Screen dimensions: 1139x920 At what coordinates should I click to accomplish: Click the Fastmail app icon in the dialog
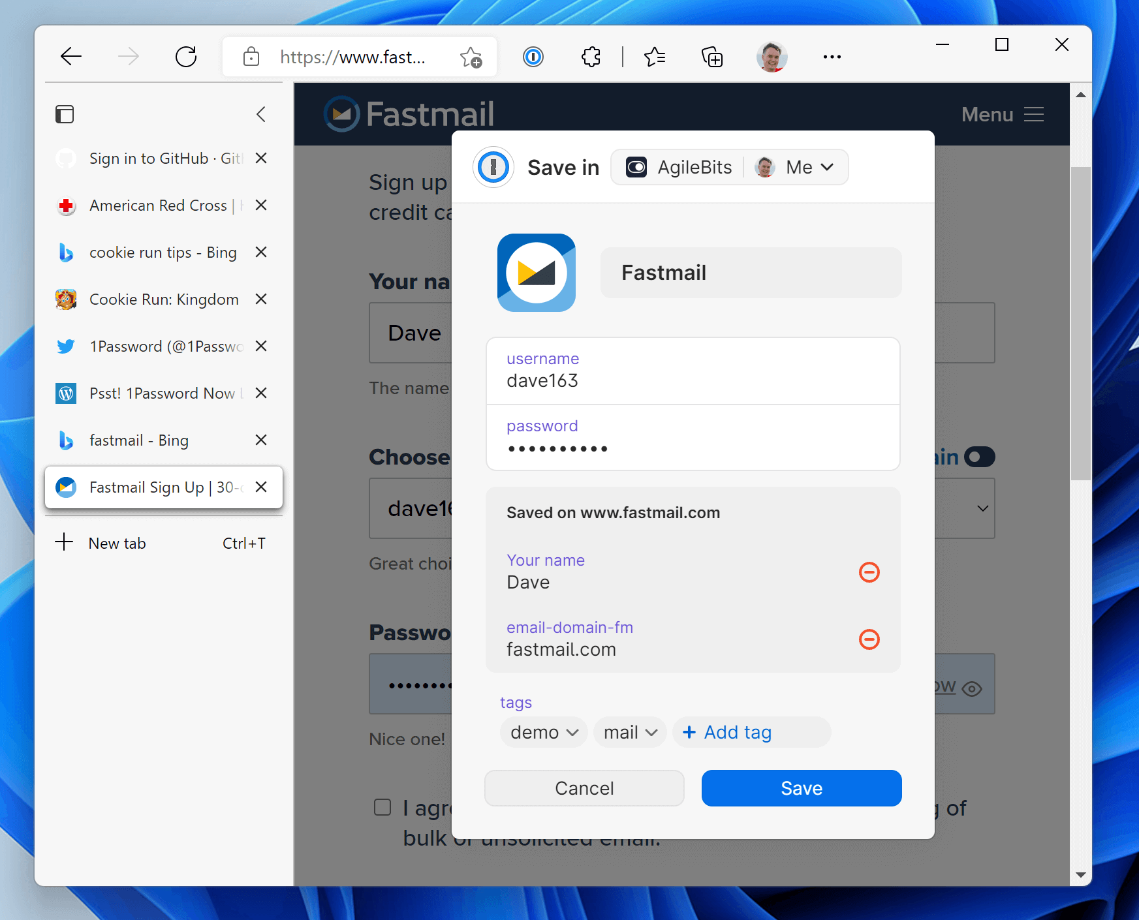537,273
